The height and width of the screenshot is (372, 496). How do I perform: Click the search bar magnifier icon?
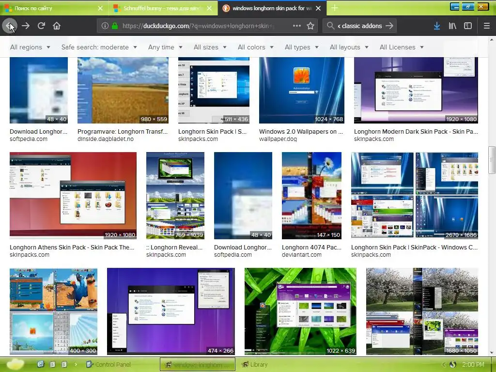click(330, 26)
